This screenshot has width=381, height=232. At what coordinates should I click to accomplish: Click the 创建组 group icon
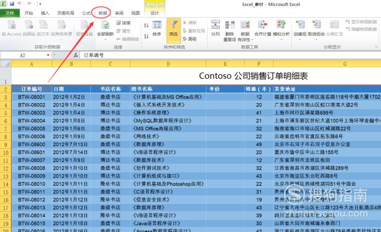(300, 25)
